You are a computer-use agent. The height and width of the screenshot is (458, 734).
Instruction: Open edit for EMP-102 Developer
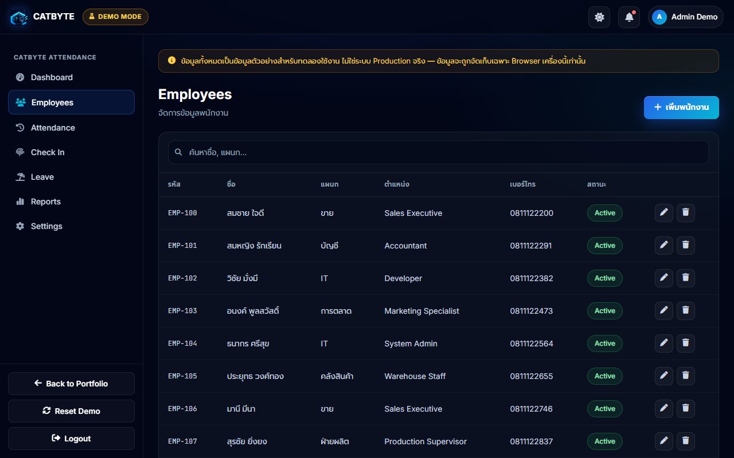pos(664,278)
